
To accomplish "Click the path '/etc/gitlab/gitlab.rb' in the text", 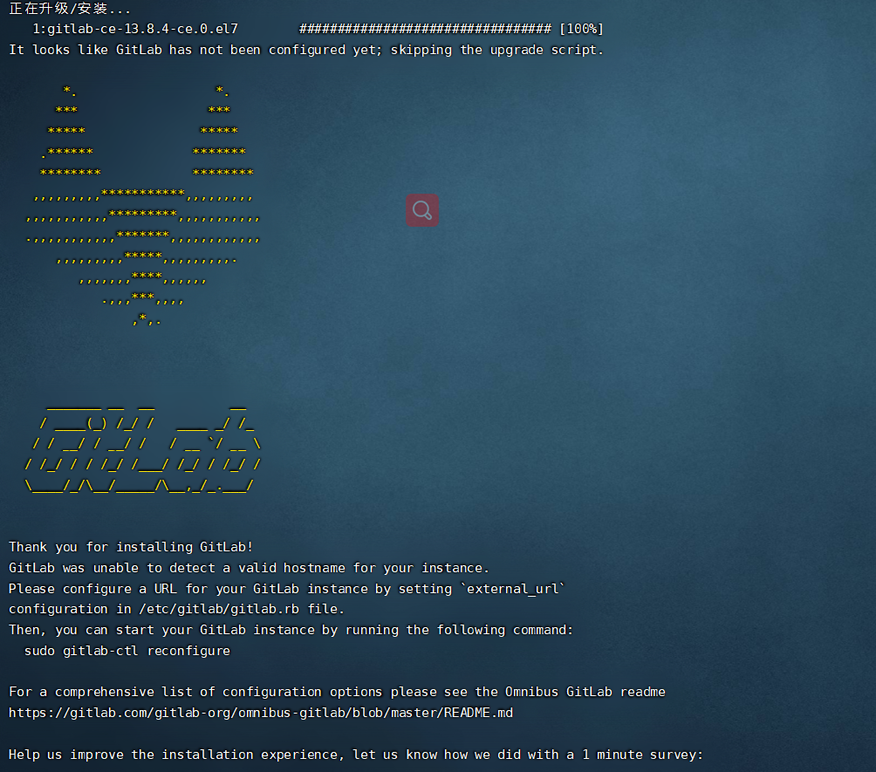I will (219, 609).
